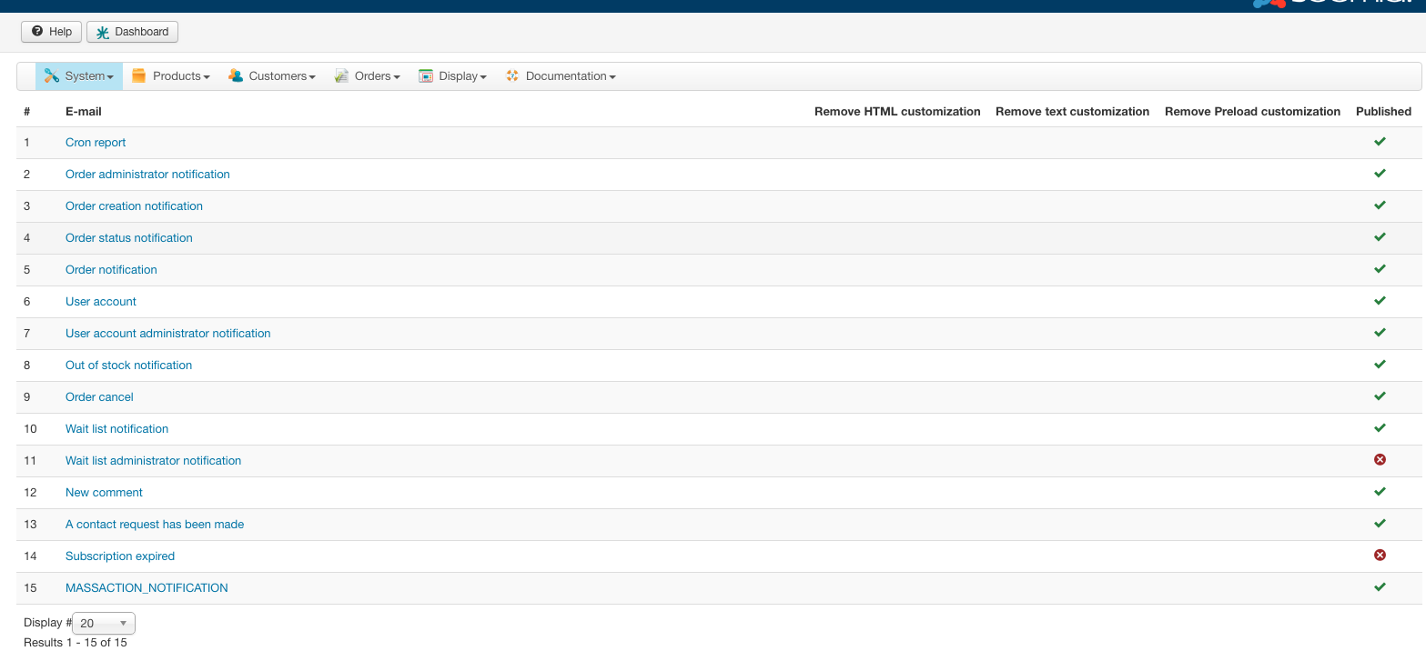Click the Help question mark icon
The image size is (1426, 661).
tap(37, 32)
